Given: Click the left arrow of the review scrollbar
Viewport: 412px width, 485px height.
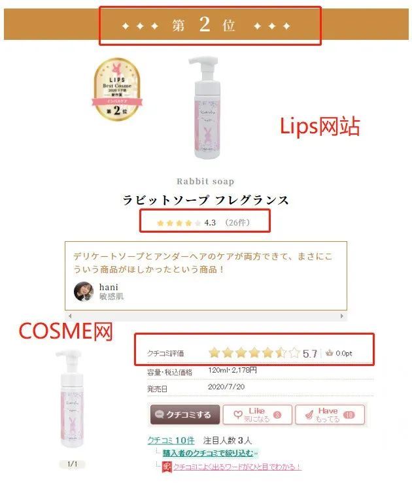Looking at the screenshot, I should point(70,316).
